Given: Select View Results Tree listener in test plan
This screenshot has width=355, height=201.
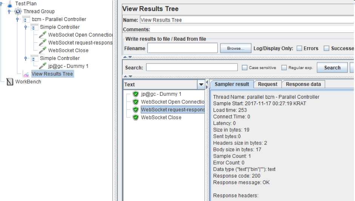Looking at the screenshot, I should point(52,74).
